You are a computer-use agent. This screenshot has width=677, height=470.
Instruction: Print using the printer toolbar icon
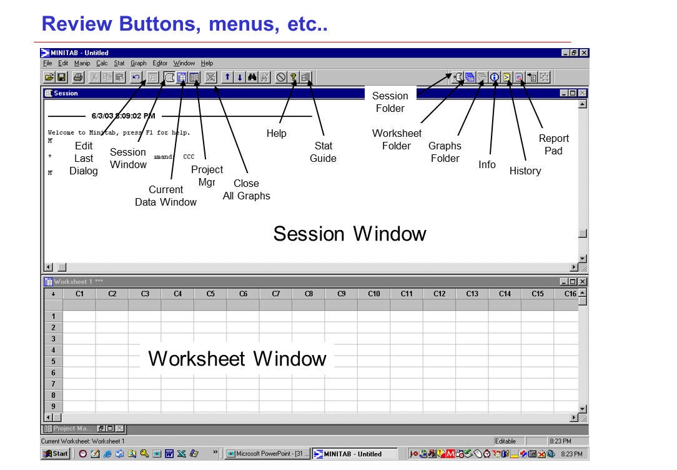(78, 77)
